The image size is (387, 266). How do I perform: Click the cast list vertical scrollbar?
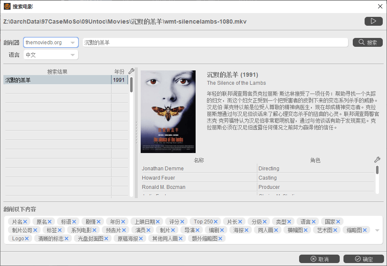coord(377,170)
